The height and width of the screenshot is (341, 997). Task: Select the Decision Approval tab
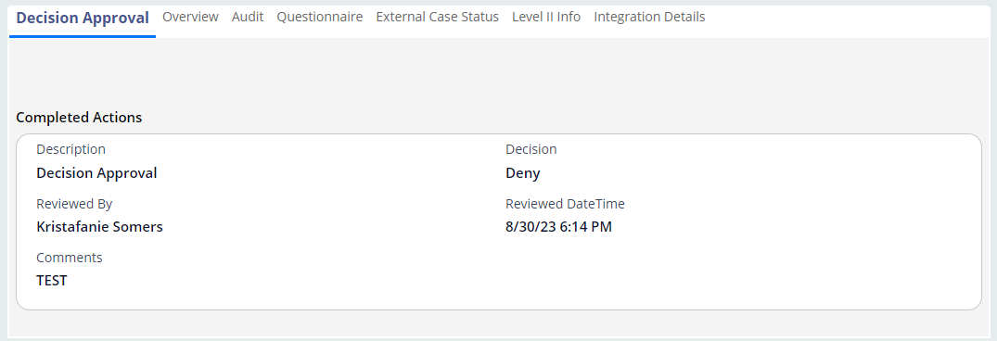click(x=83, y=18)
